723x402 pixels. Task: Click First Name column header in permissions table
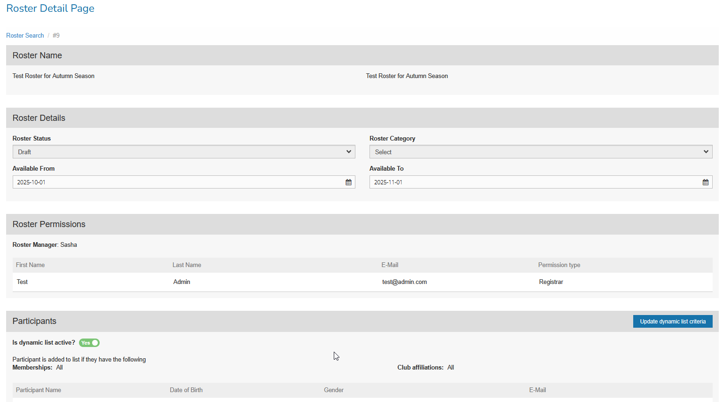pos(30,265)
